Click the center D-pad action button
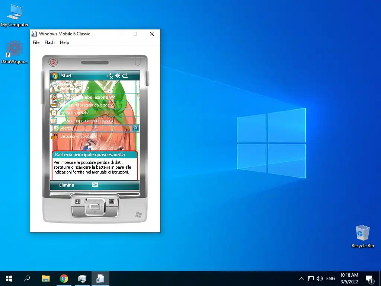 [95, 207]
